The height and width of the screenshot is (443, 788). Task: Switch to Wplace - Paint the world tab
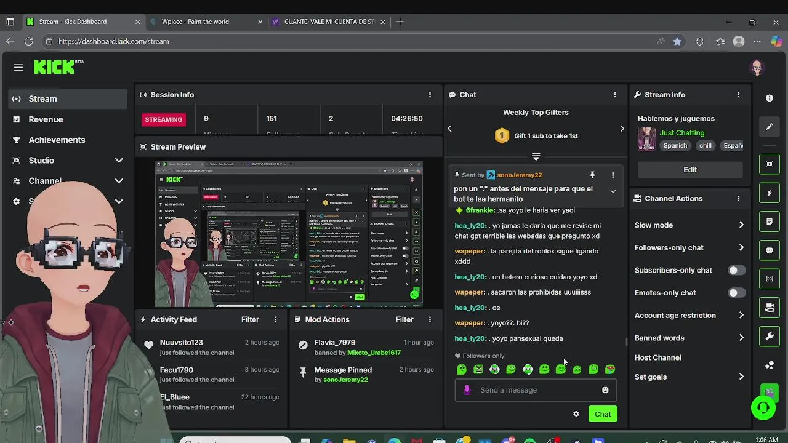pyautogui.click(x=206, y=22)
